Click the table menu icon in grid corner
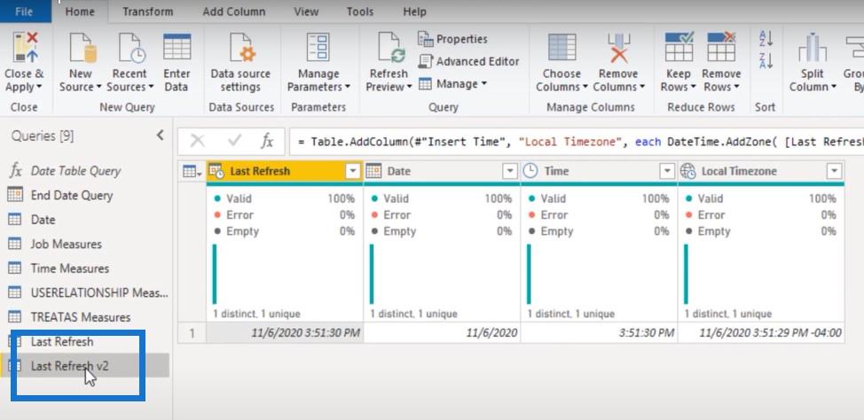The height and width of the screenshot is (420, 864). [x=192, y=172]
